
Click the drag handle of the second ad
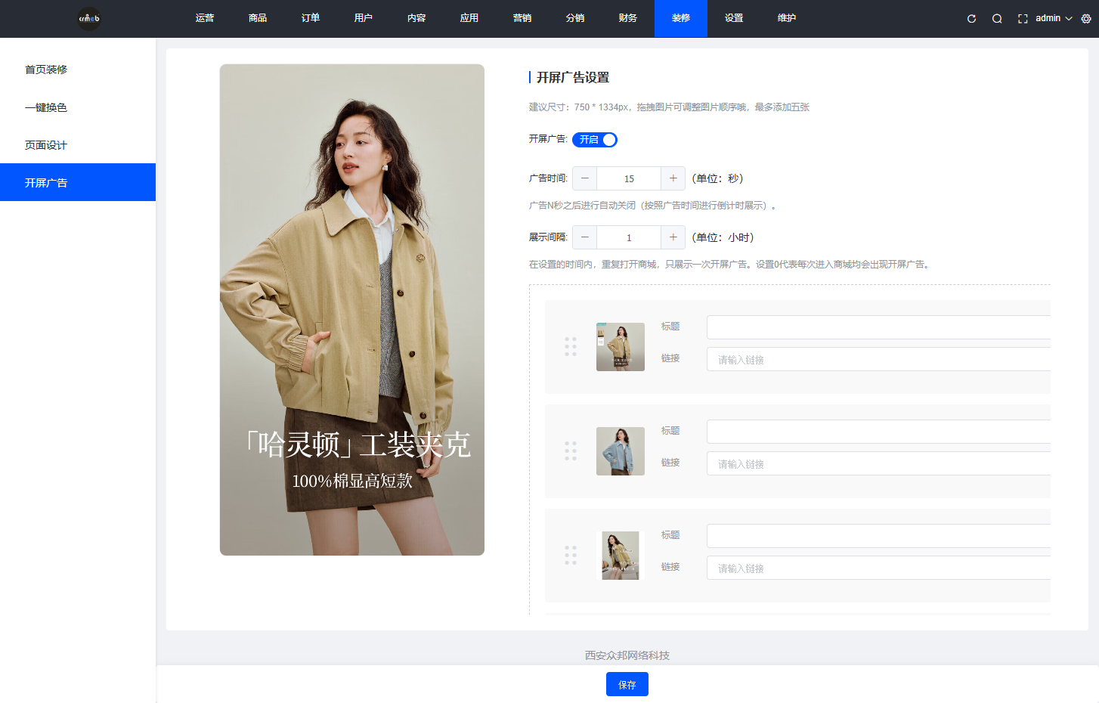click(x=571, y=451)
